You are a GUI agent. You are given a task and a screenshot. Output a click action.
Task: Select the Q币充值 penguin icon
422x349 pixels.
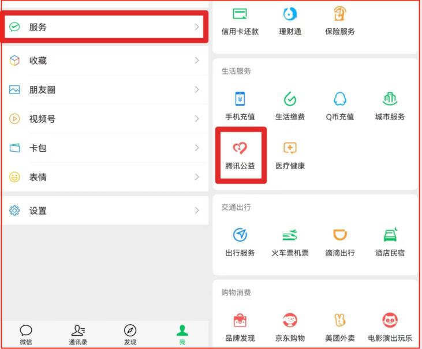pyautogui.click(x=340, y=99)
